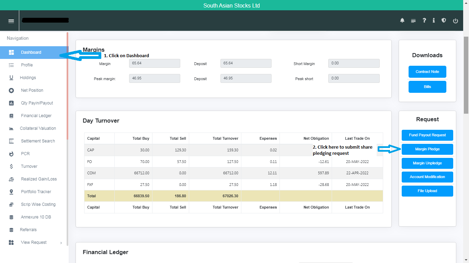
Task: Click the page vertical scrollbar
Action: (x=466, y=75)
